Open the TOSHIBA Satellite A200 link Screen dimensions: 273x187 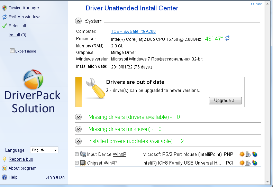[x=133, y=31]
